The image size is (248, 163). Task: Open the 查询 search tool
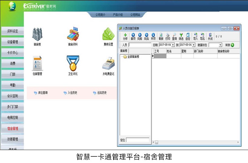coord(174,37)
